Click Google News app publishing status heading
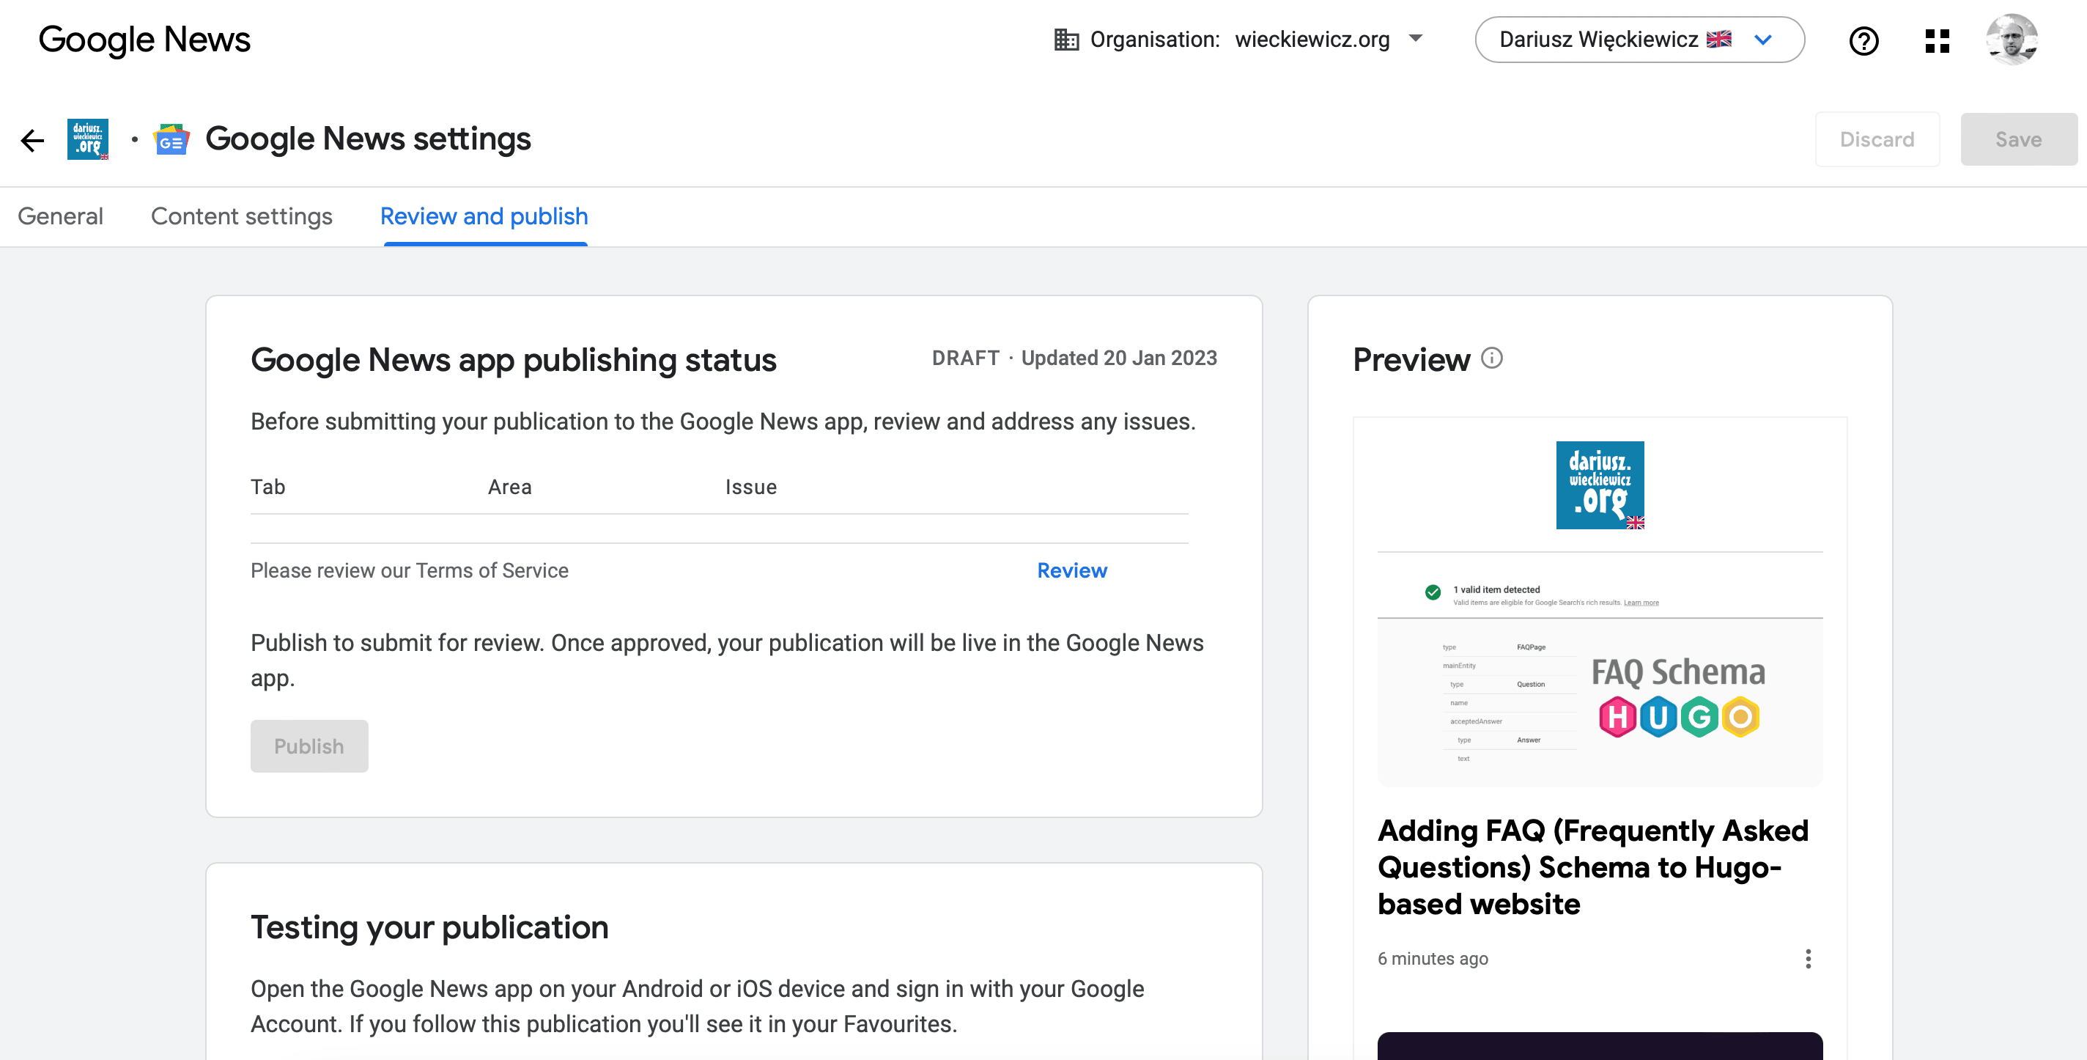The height and width of the screenshot is (1060, 2087). tap(513, 360)
